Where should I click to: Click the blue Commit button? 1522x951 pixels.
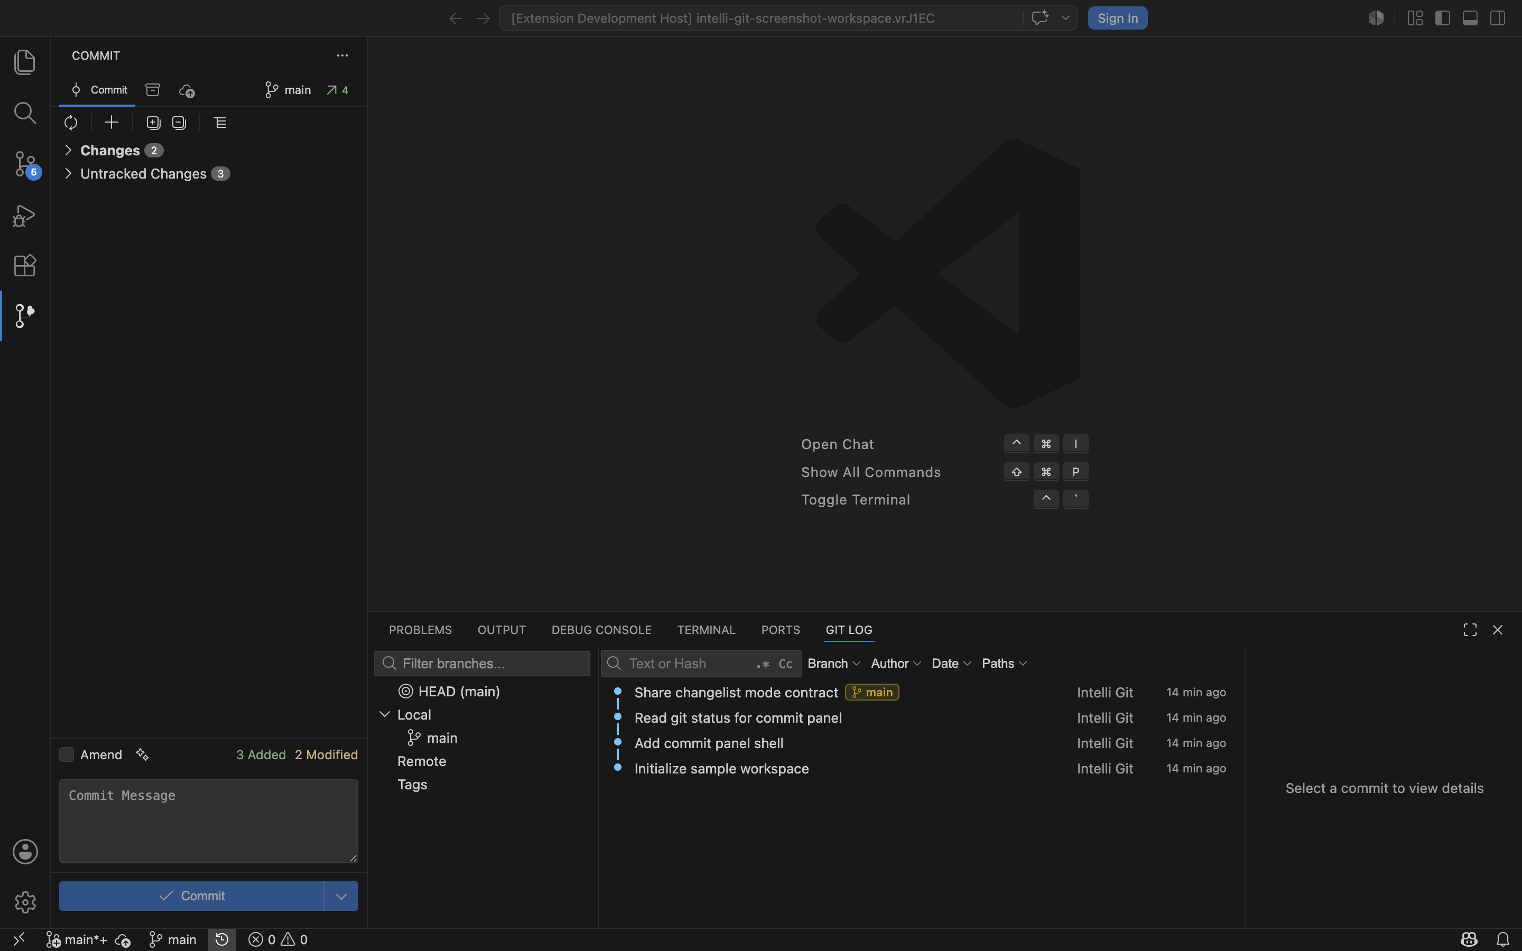(x=191, y=896)
